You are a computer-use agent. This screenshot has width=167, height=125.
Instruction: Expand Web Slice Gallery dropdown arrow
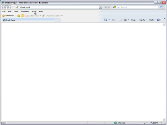click(x=62, y=16)
